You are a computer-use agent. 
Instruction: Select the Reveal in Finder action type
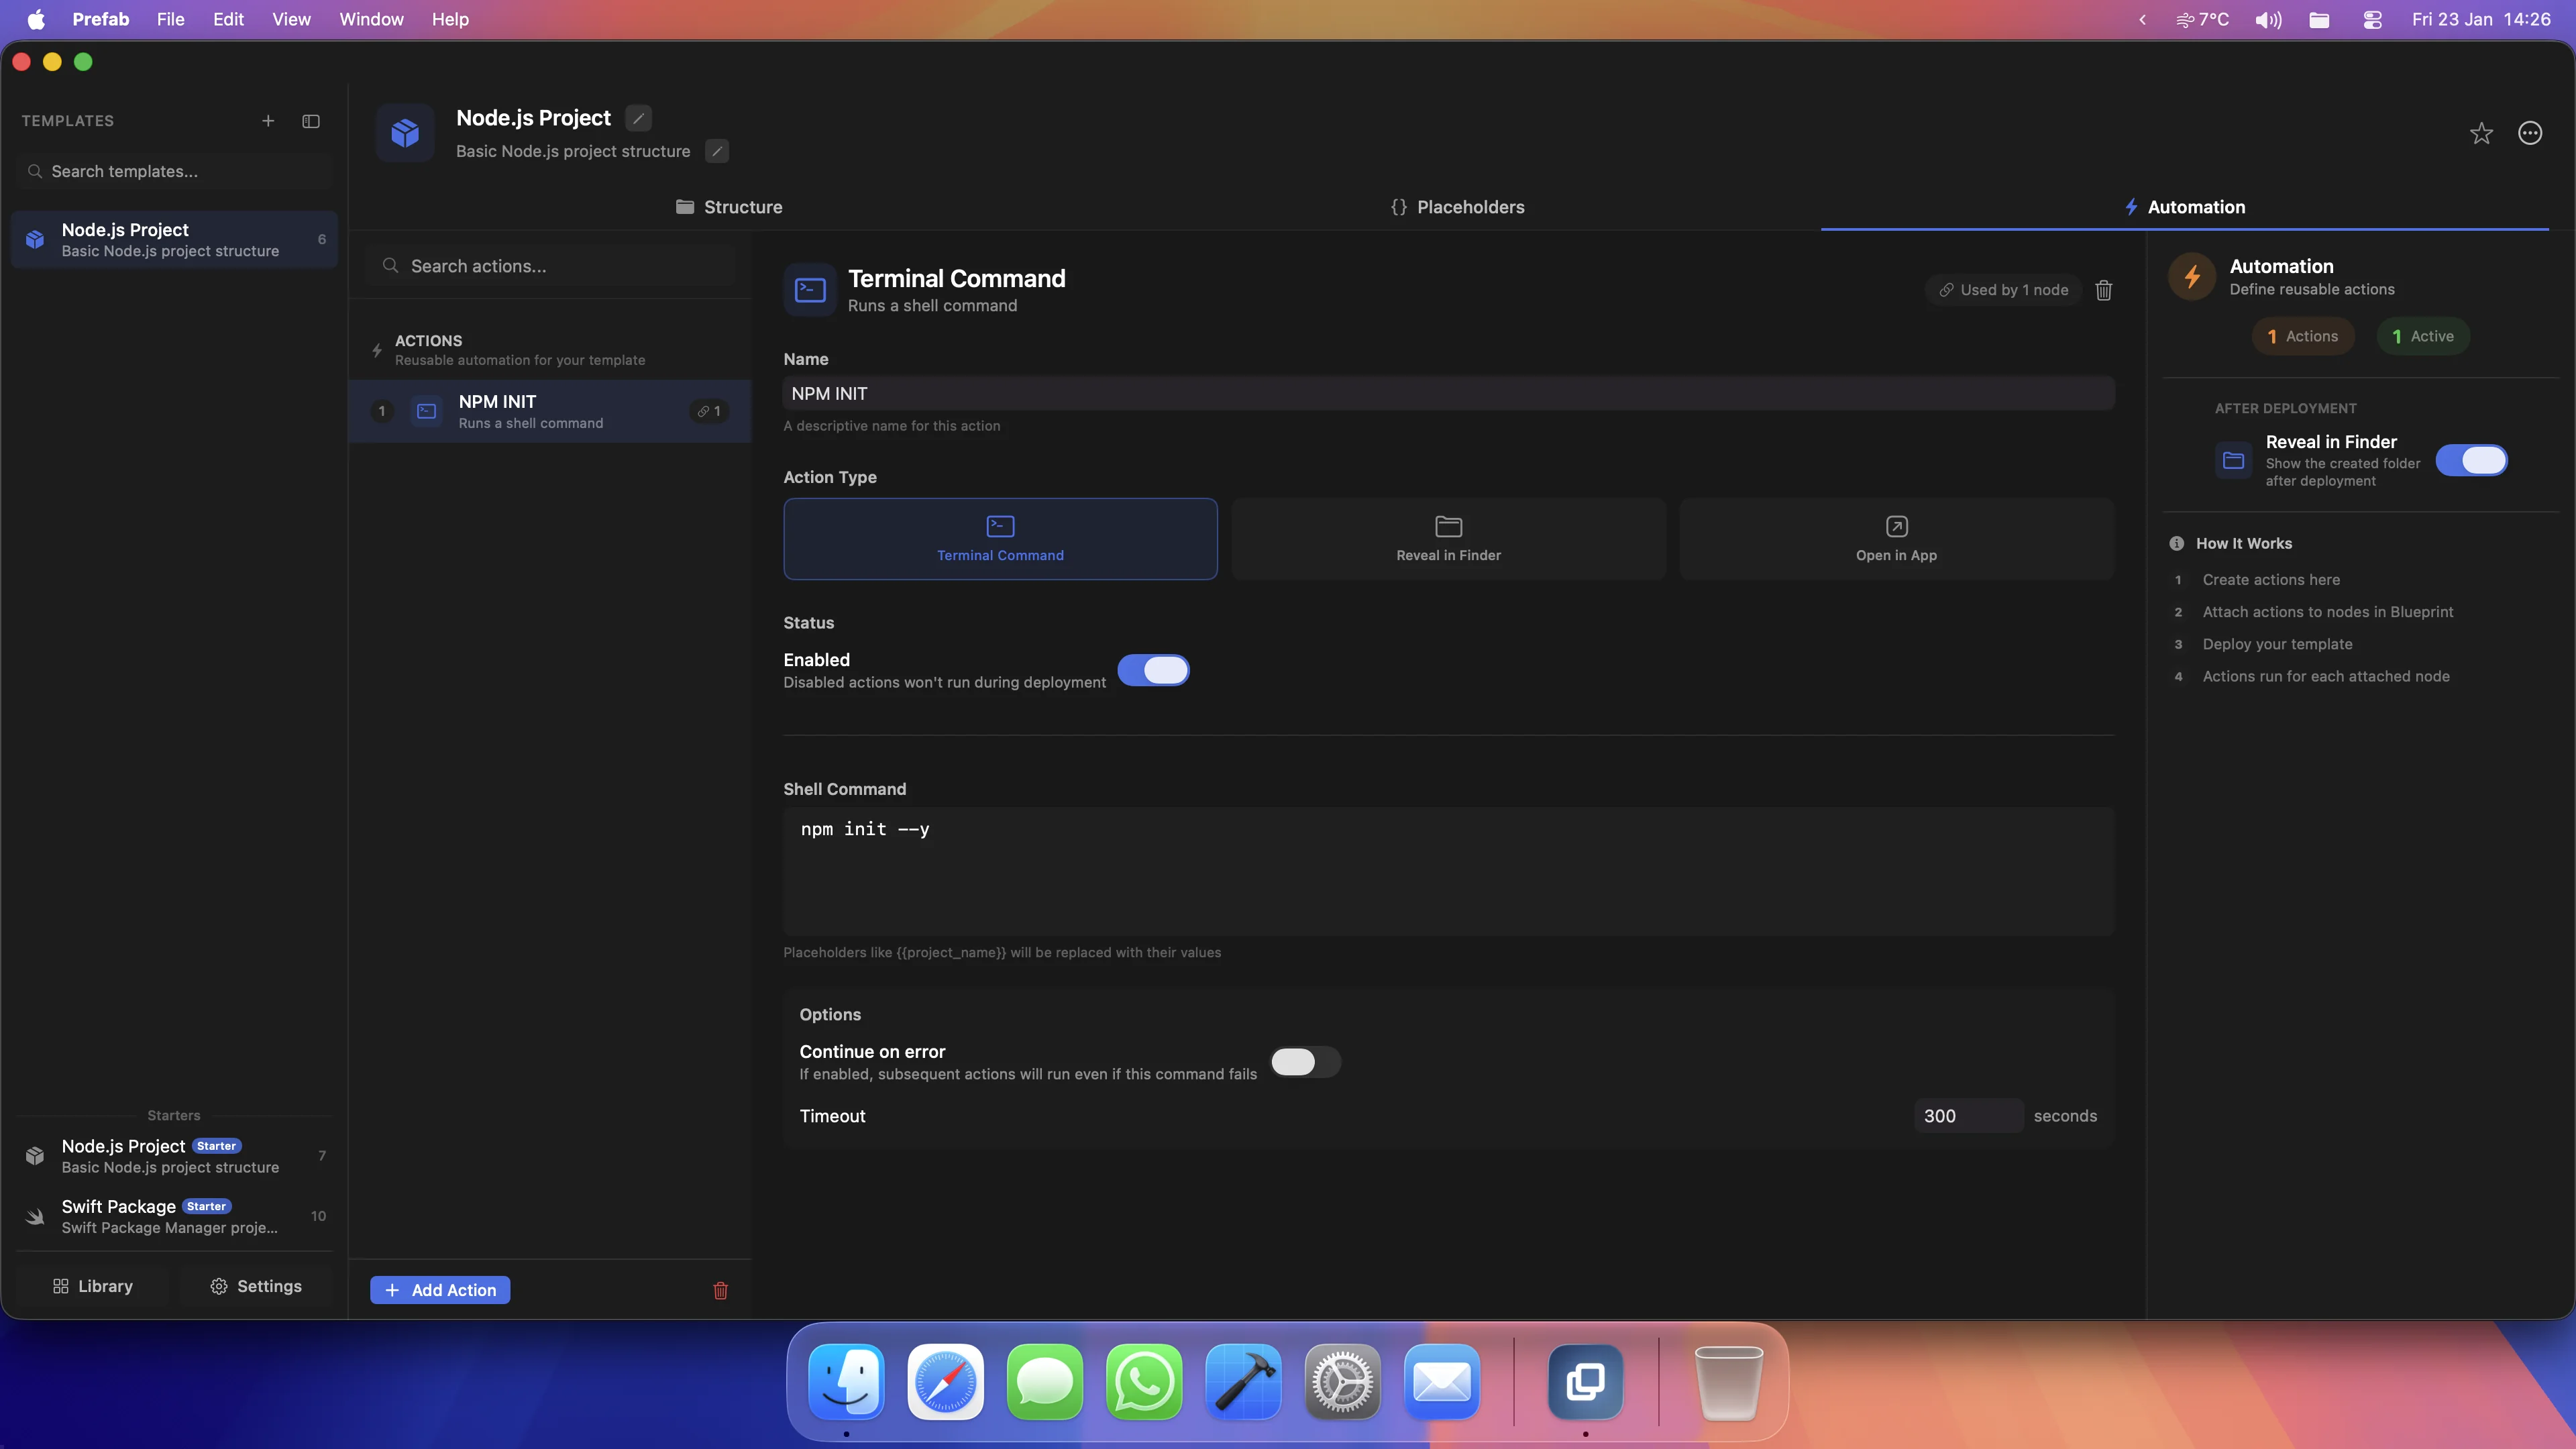[1448, 539]
